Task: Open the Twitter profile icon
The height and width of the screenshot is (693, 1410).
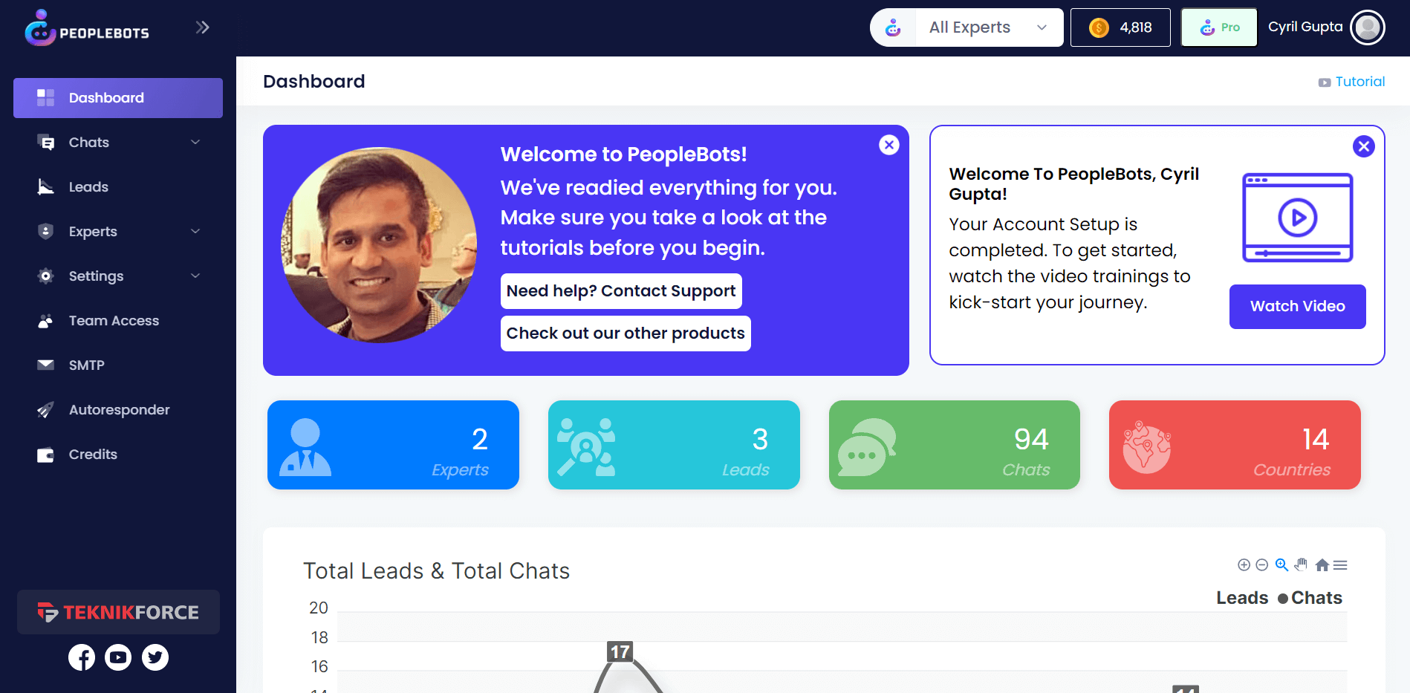Action: (x=155, y=657)
